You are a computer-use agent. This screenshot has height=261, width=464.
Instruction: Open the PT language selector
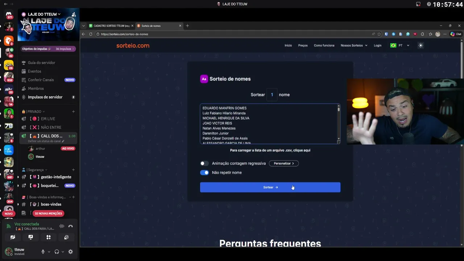pos(400,45)
